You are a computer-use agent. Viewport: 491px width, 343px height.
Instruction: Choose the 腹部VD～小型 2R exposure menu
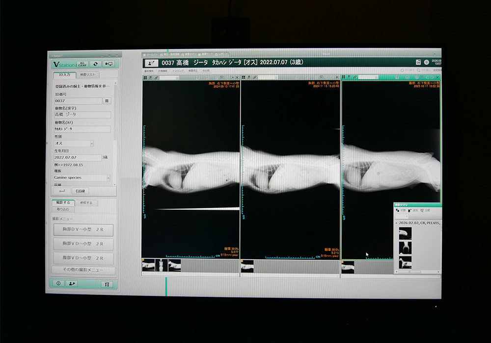(x=83, y=258)
